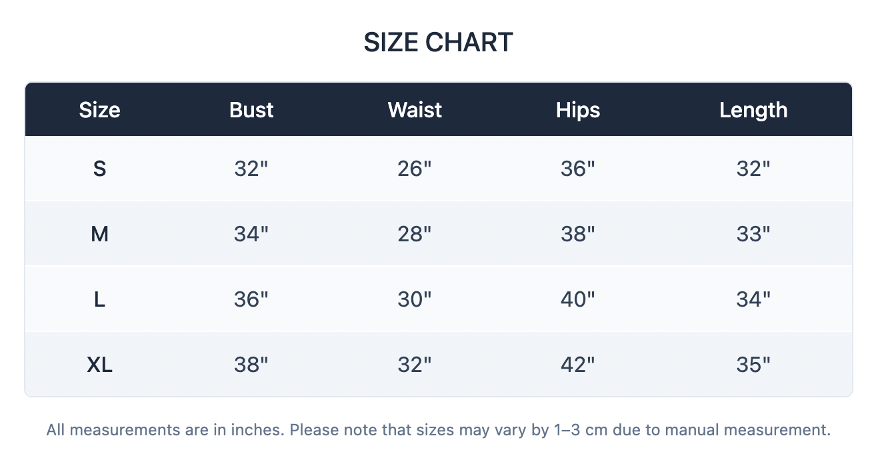Click the L size row label
The image size is (876, 464).
99,299
